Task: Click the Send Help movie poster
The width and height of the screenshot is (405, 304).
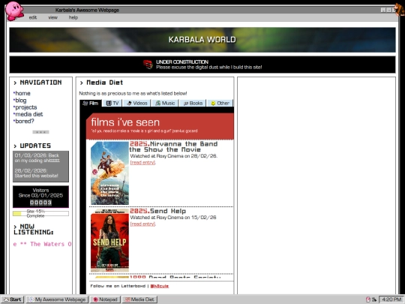Action: (109, 240)
